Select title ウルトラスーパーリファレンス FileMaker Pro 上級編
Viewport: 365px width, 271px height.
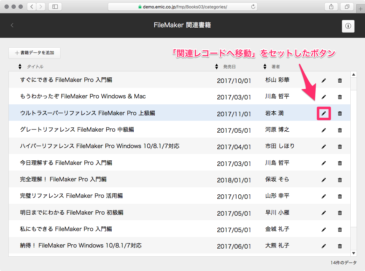(x=87, y=113)
